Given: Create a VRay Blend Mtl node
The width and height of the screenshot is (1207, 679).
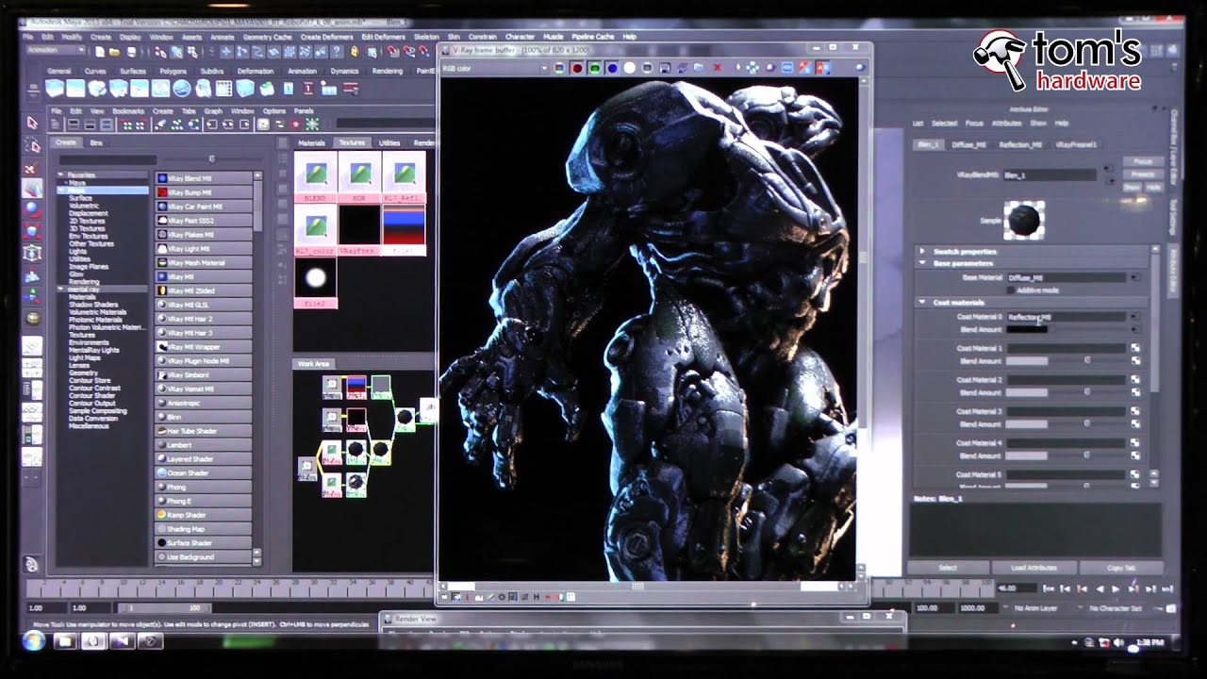Looking at the screenshot, I should (x=204, y=178).
